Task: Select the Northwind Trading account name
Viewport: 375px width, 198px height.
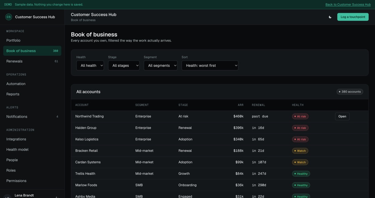Action: pyautogui.click(x=89, y=116)
